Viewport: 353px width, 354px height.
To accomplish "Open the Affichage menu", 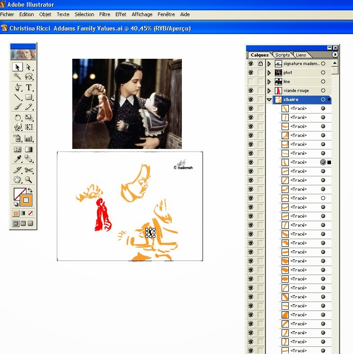I will pyautogui.click(x=142, y=14).
